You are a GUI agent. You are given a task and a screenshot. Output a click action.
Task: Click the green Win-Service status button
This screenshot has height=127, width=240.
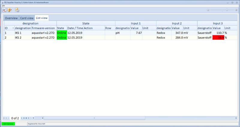(x=8, y=124)
